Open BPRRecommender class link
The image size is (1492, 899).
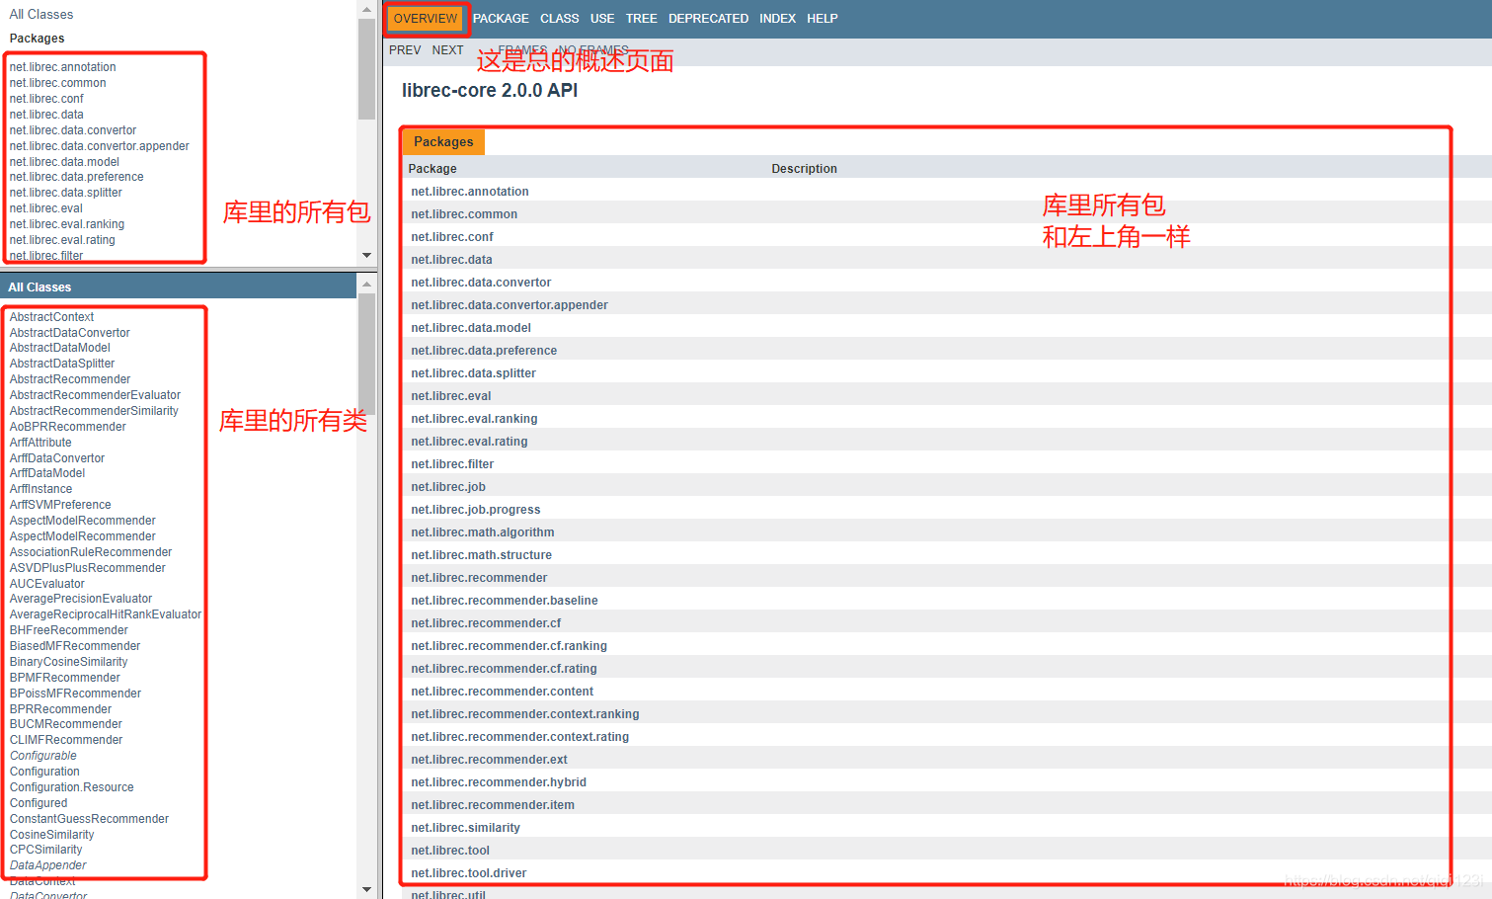pos(61,709)
